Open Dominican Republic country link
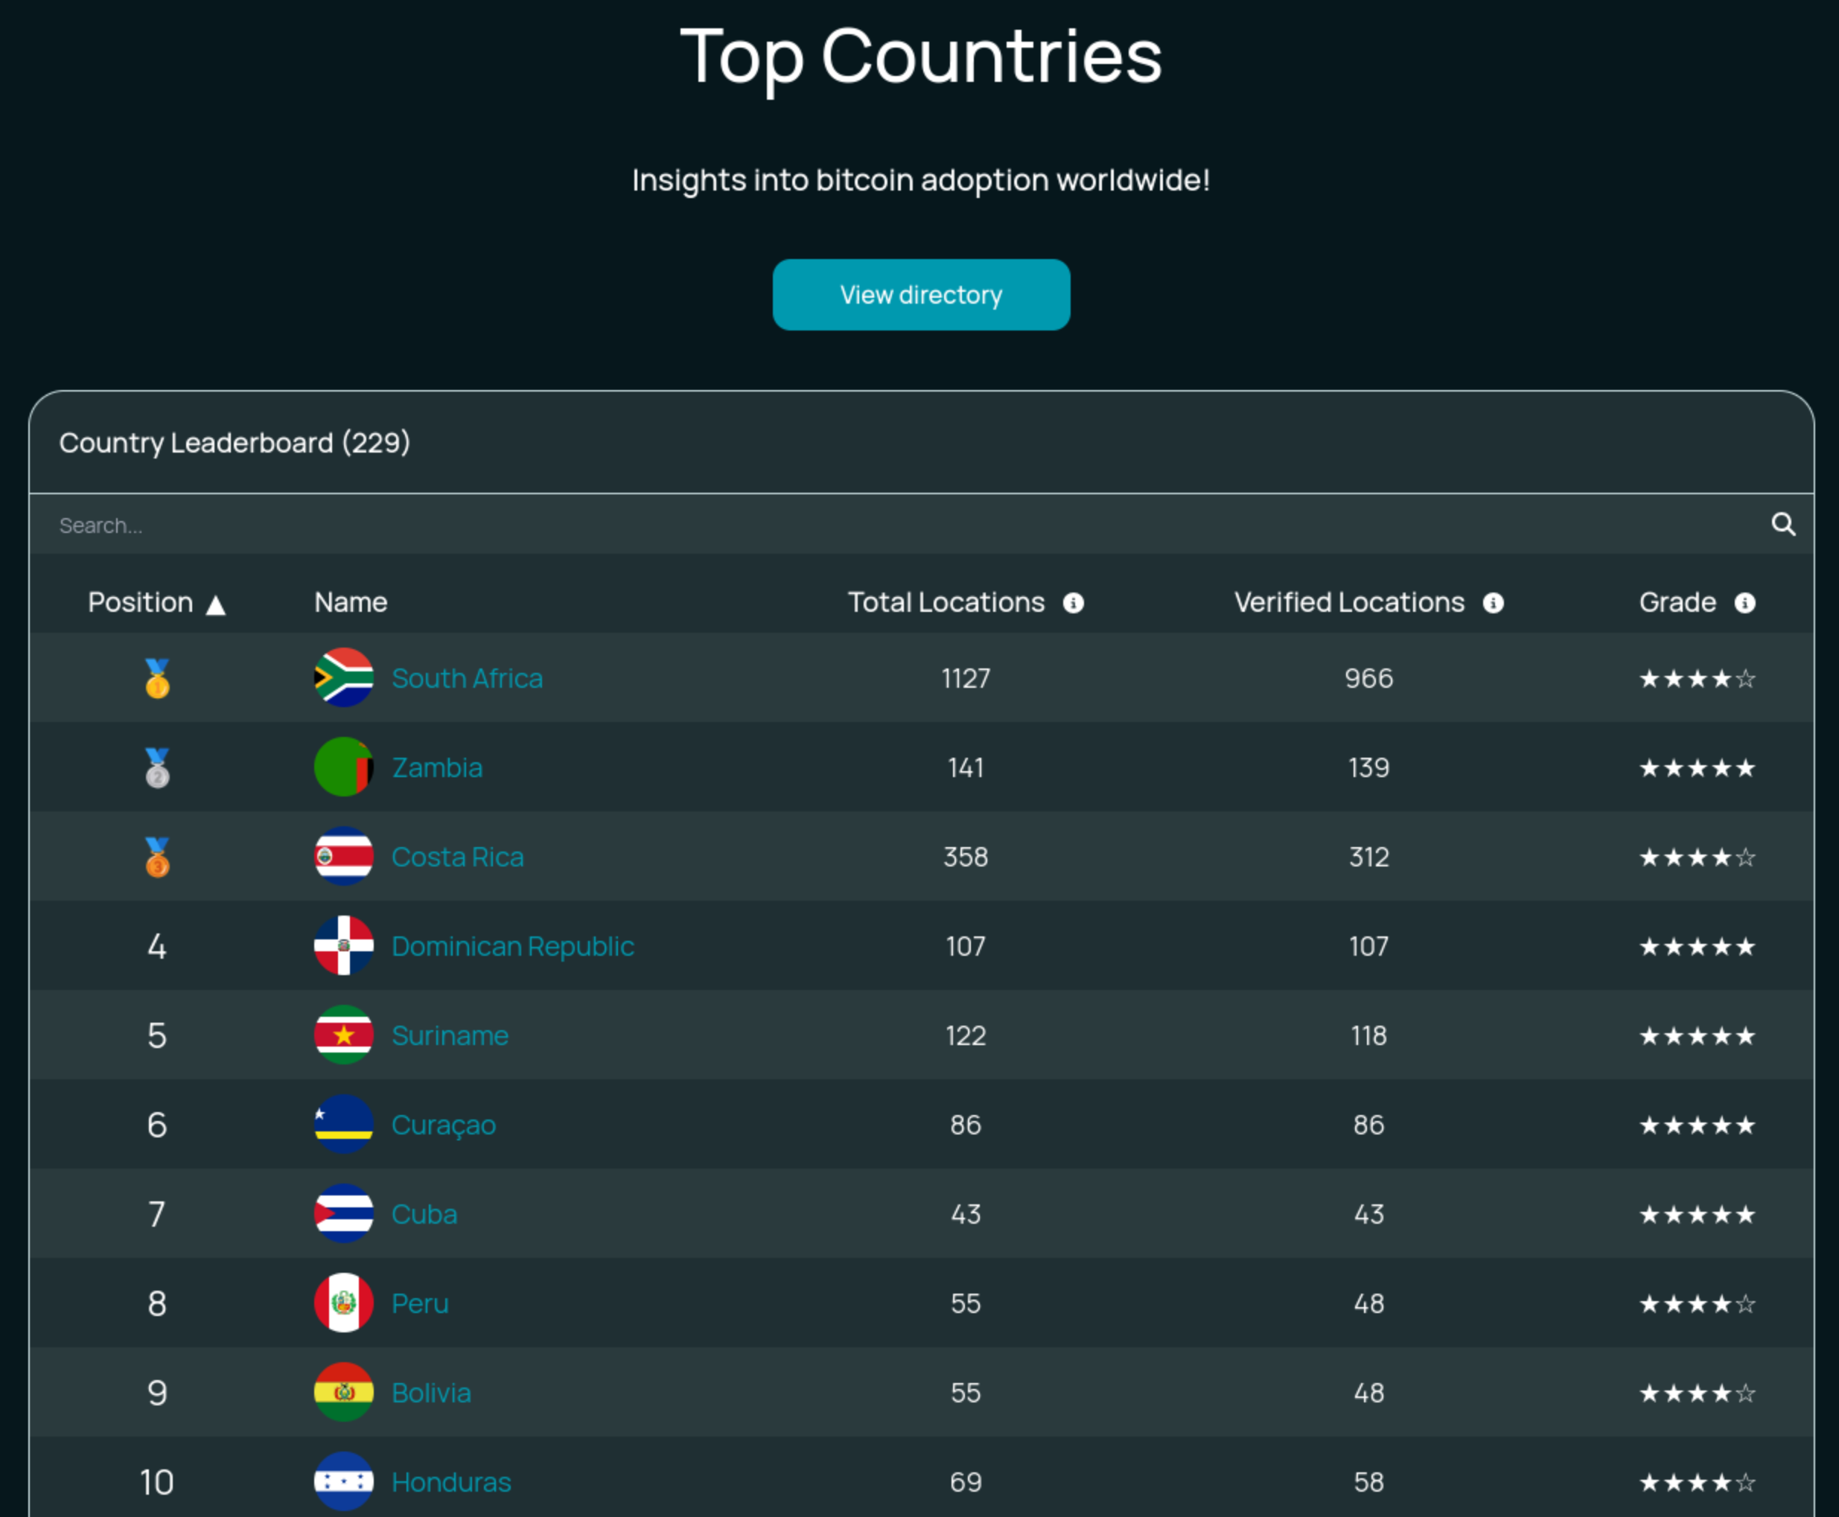Viewport: 1839px width, 1517px height. pyautogui.click(x=512, y=945)
